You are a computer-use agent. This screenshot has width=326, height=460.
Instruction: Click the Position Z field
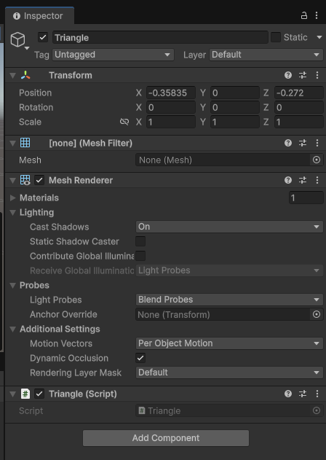coord(299,93)
